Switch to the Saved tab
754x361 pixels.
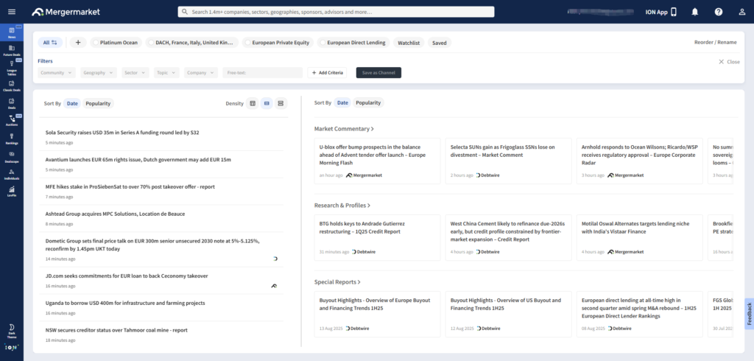(x=439, y=43)
